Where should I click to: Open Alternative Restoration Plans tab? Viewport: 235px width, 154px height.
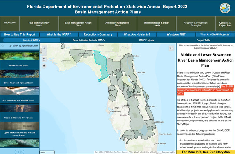tap(117, 24)
